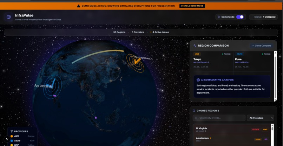Click the Tokyo region name in comparison
The width and height of the screenshot is (283, 146).
tap(197, 59)
